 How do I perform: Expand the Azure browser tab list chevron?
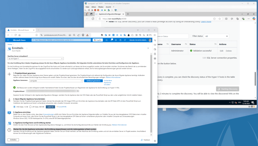138,30
